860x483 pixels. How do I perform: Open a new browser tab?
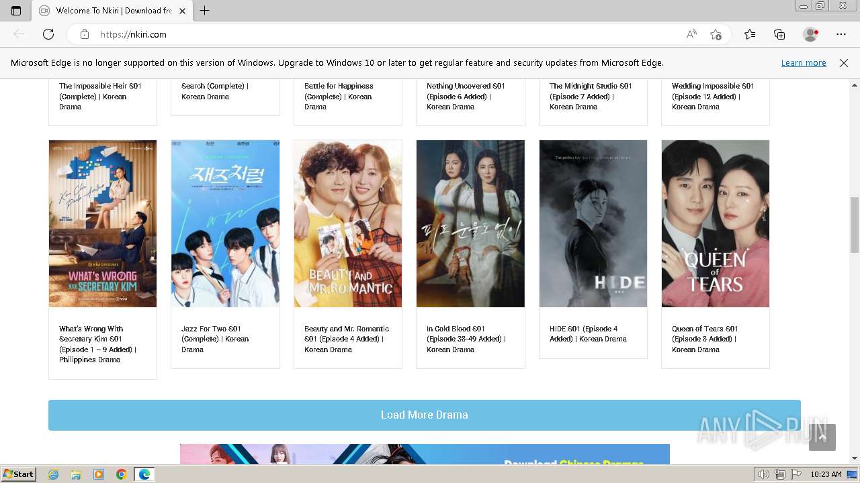[205, 11]
